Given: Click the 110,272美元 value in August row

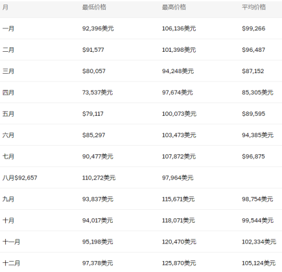Looking at the screenshot, I should pyautogui.click(x=99, y=178).
